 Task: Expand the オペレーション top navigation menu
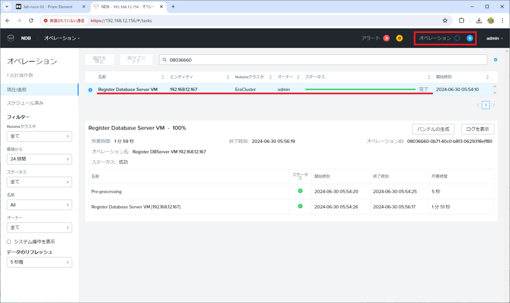click(x=62, y=38)
